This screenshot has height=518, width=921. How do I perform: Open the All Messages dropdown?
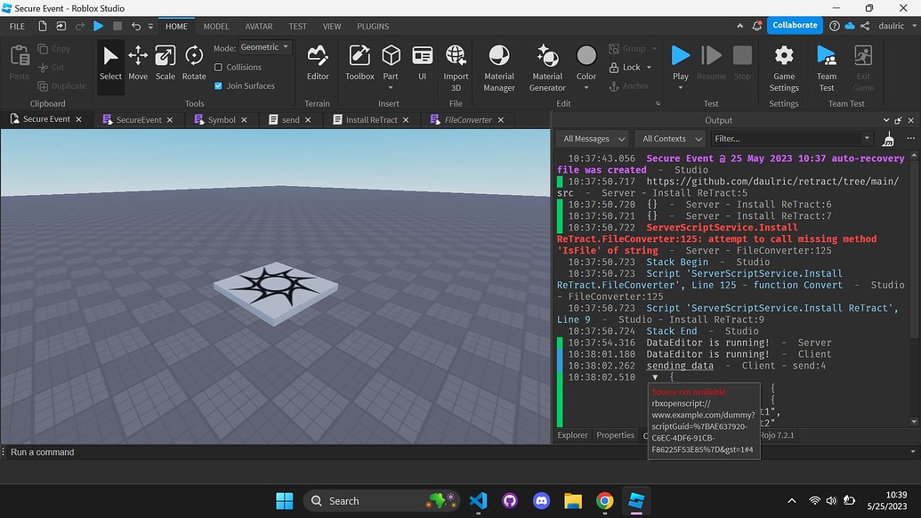tap(592, 139)
